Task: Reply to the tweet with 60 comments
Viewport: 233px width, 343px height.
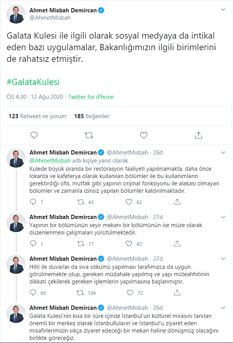Action: point(33,293)
